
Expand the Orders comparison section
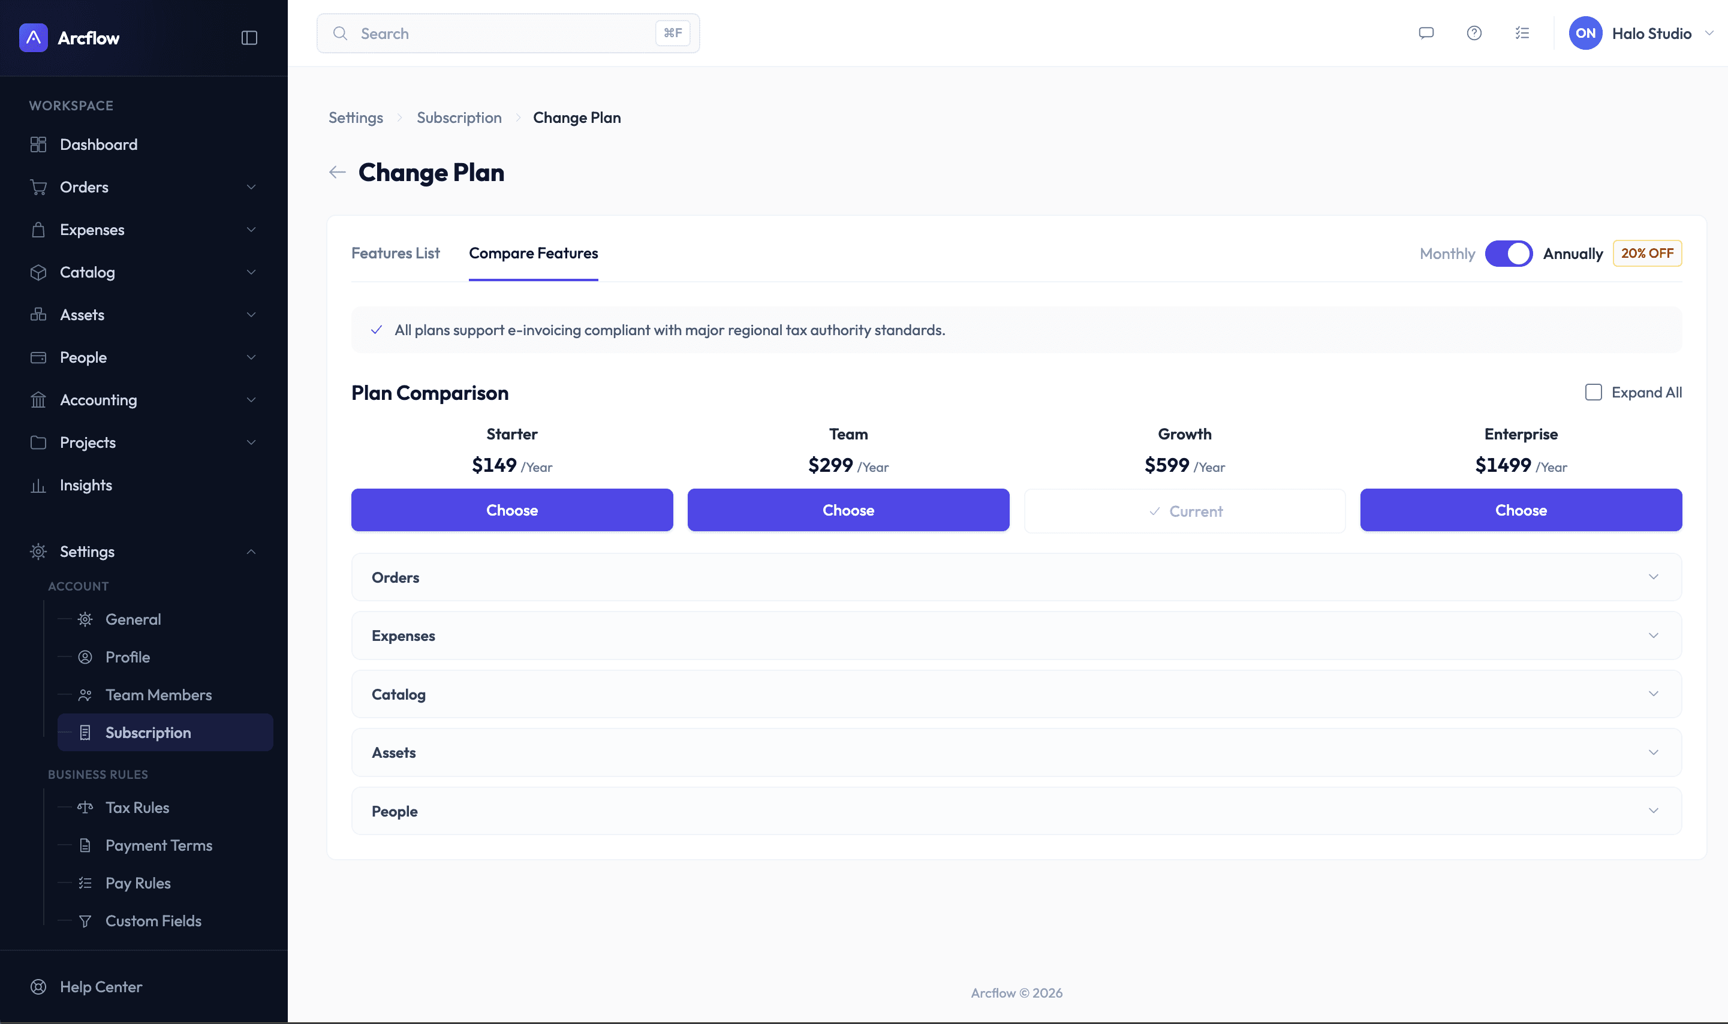(1016, 577)
